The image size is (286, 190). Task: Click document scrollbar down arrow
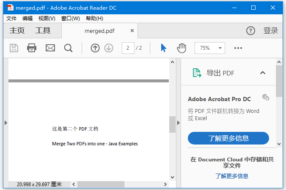pos(172,177)
